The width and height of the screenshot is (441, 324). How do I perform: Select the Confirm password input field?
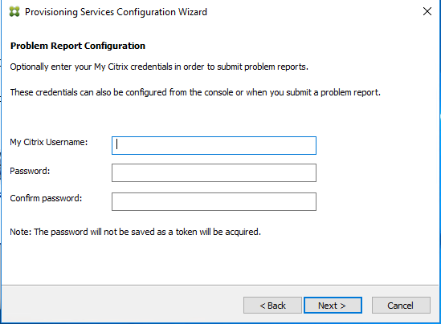coord(214,201)
